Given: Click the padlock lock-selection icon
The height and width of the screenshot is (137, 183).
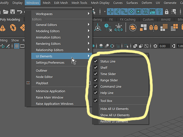Looking at the screenshot, I should [x=166, y=12].
